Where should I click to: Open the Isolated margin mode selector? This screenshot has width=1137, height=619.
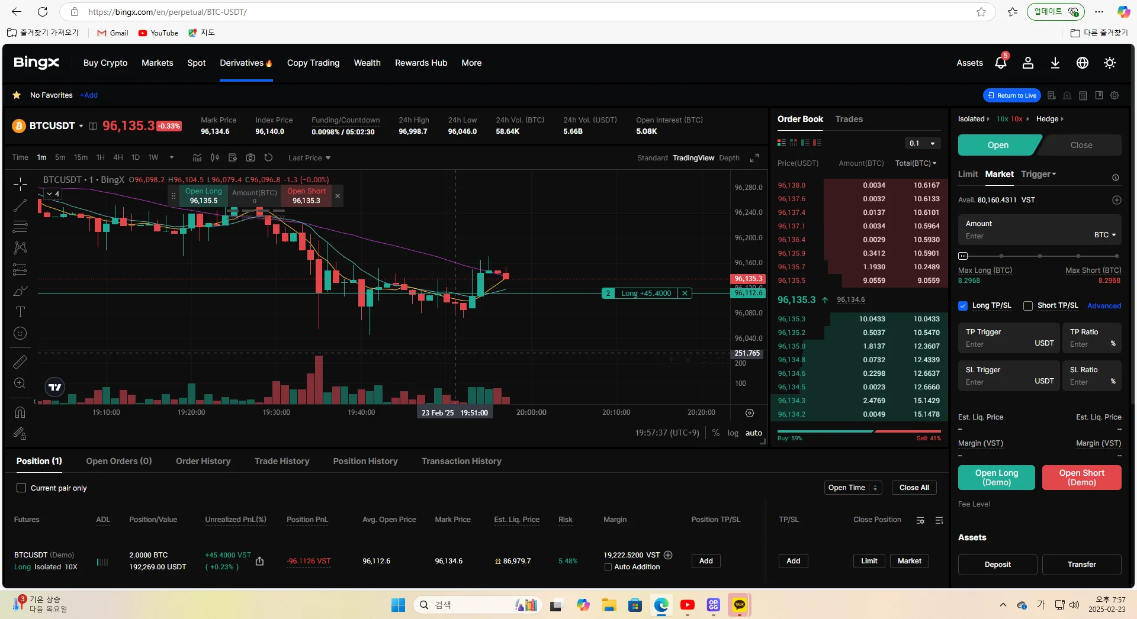974,119
